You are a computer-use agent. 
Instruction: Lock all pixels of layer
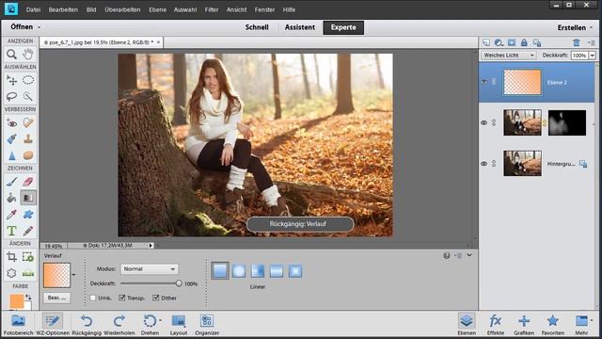(x=524, y=42)
